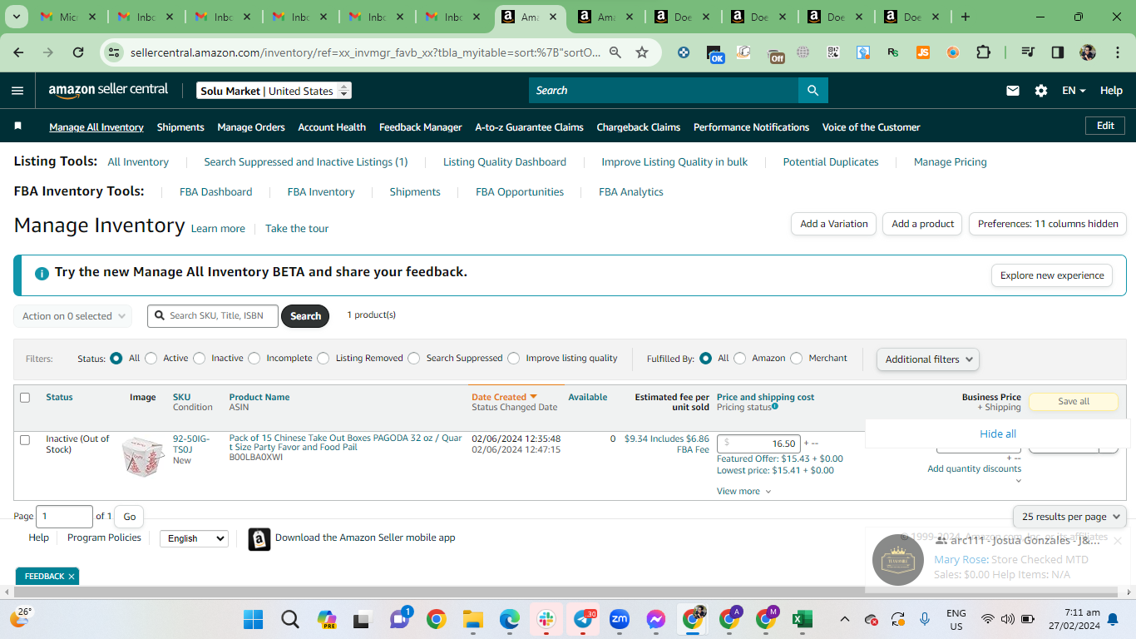Open Preferences: 11 columns hidden
The width and height of the screenshot is (1136, 639).
coord(1048,224)
